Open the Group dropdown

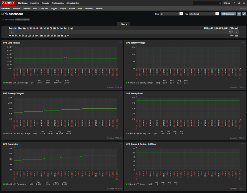coord(171,14)
